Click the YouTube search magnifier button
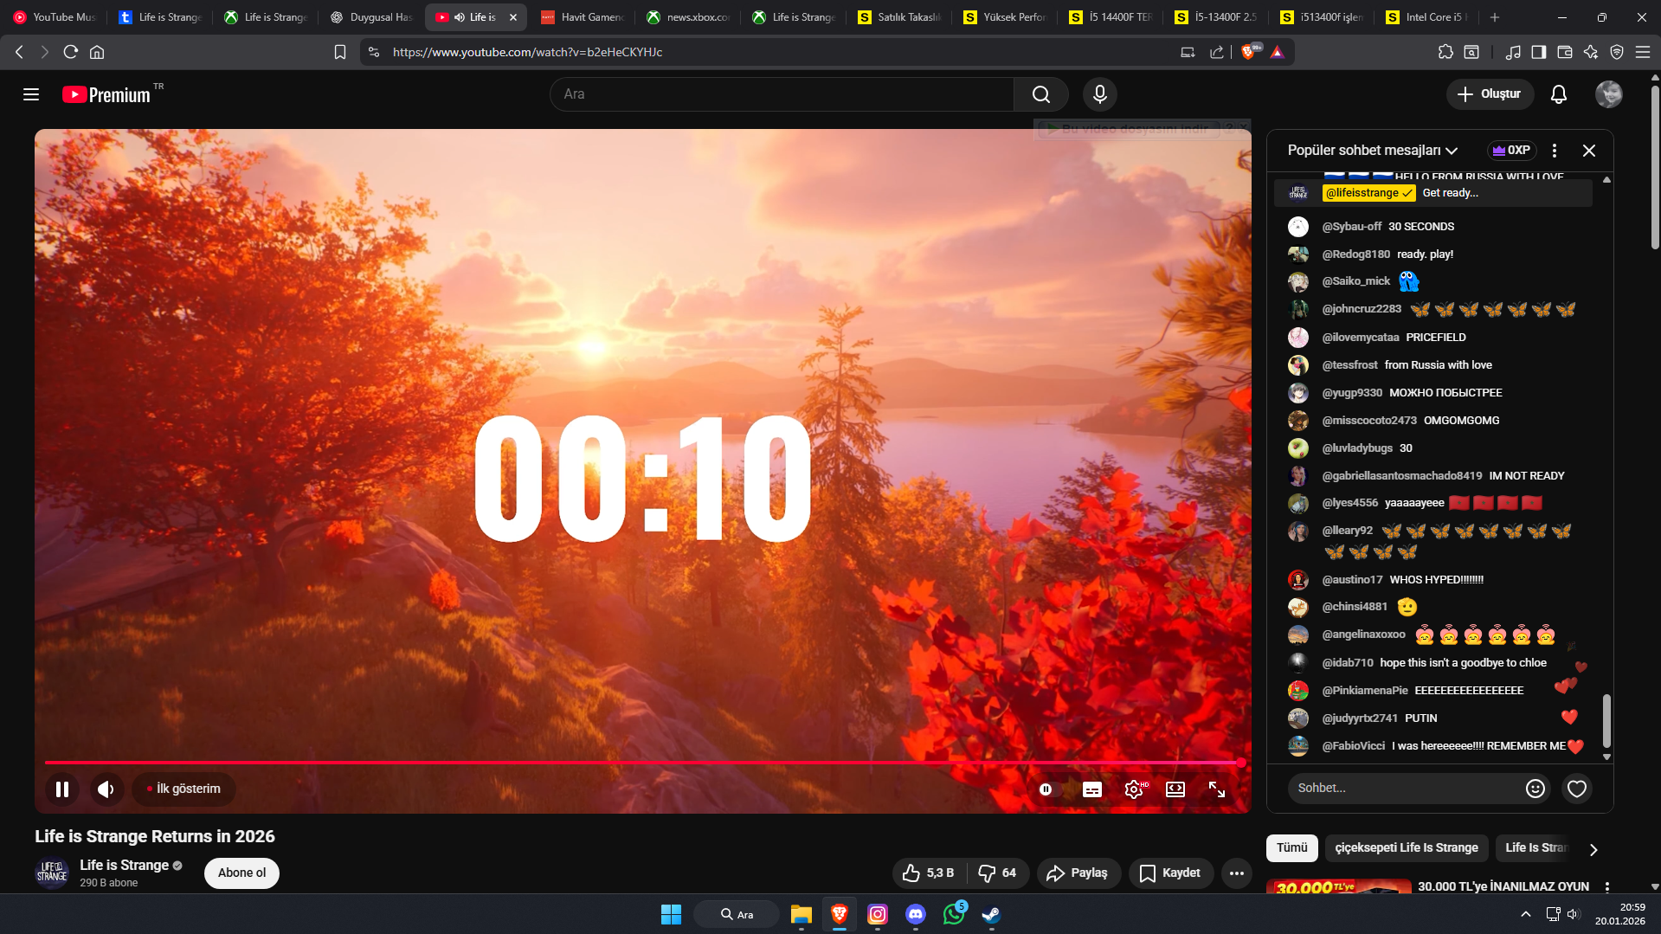Image resolution: width=1661 pixels, height=934 pixels. pyautogui.click(x=1041, y=94)
